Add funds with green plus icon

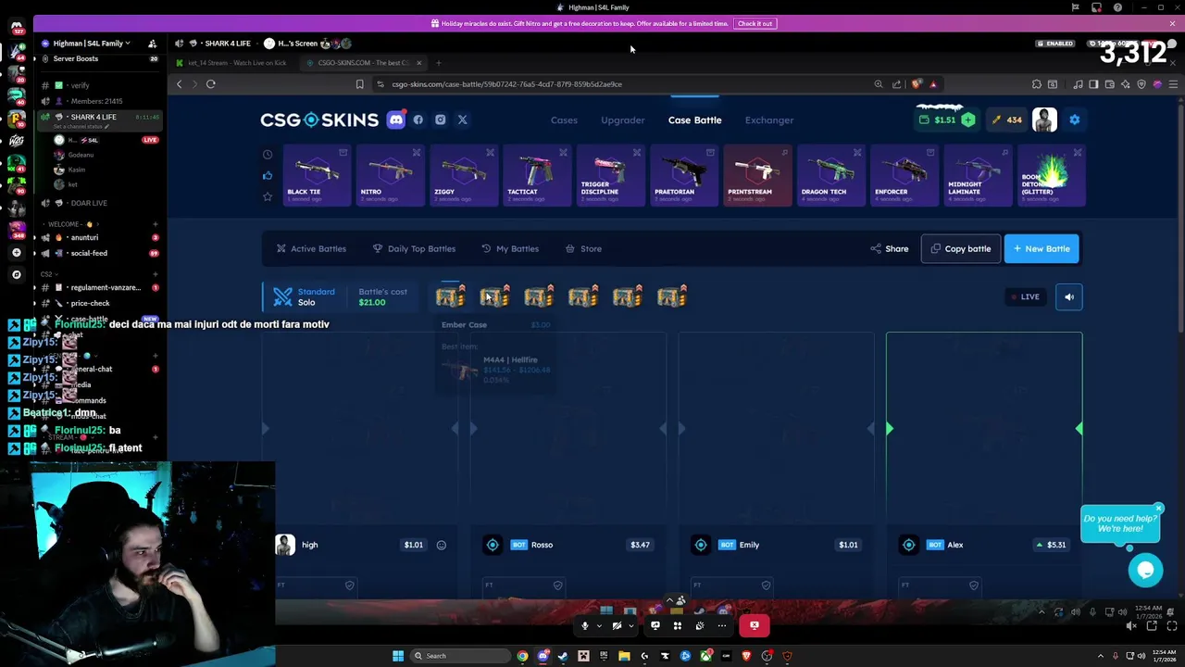pos(967,120)
